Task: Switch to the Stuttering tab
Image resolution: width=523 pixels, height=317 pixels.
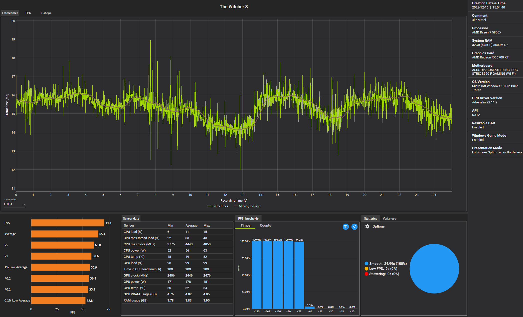Action: [x=370, y=219]
